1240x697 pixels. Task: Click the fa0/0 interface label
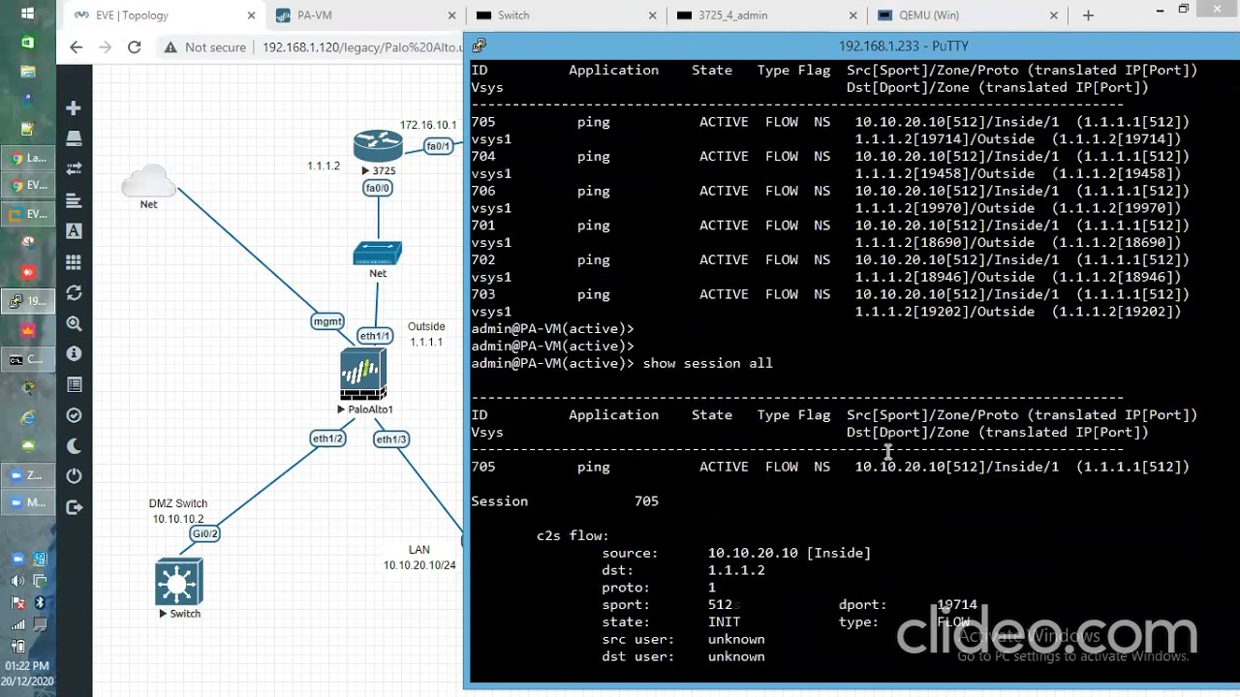378,188
